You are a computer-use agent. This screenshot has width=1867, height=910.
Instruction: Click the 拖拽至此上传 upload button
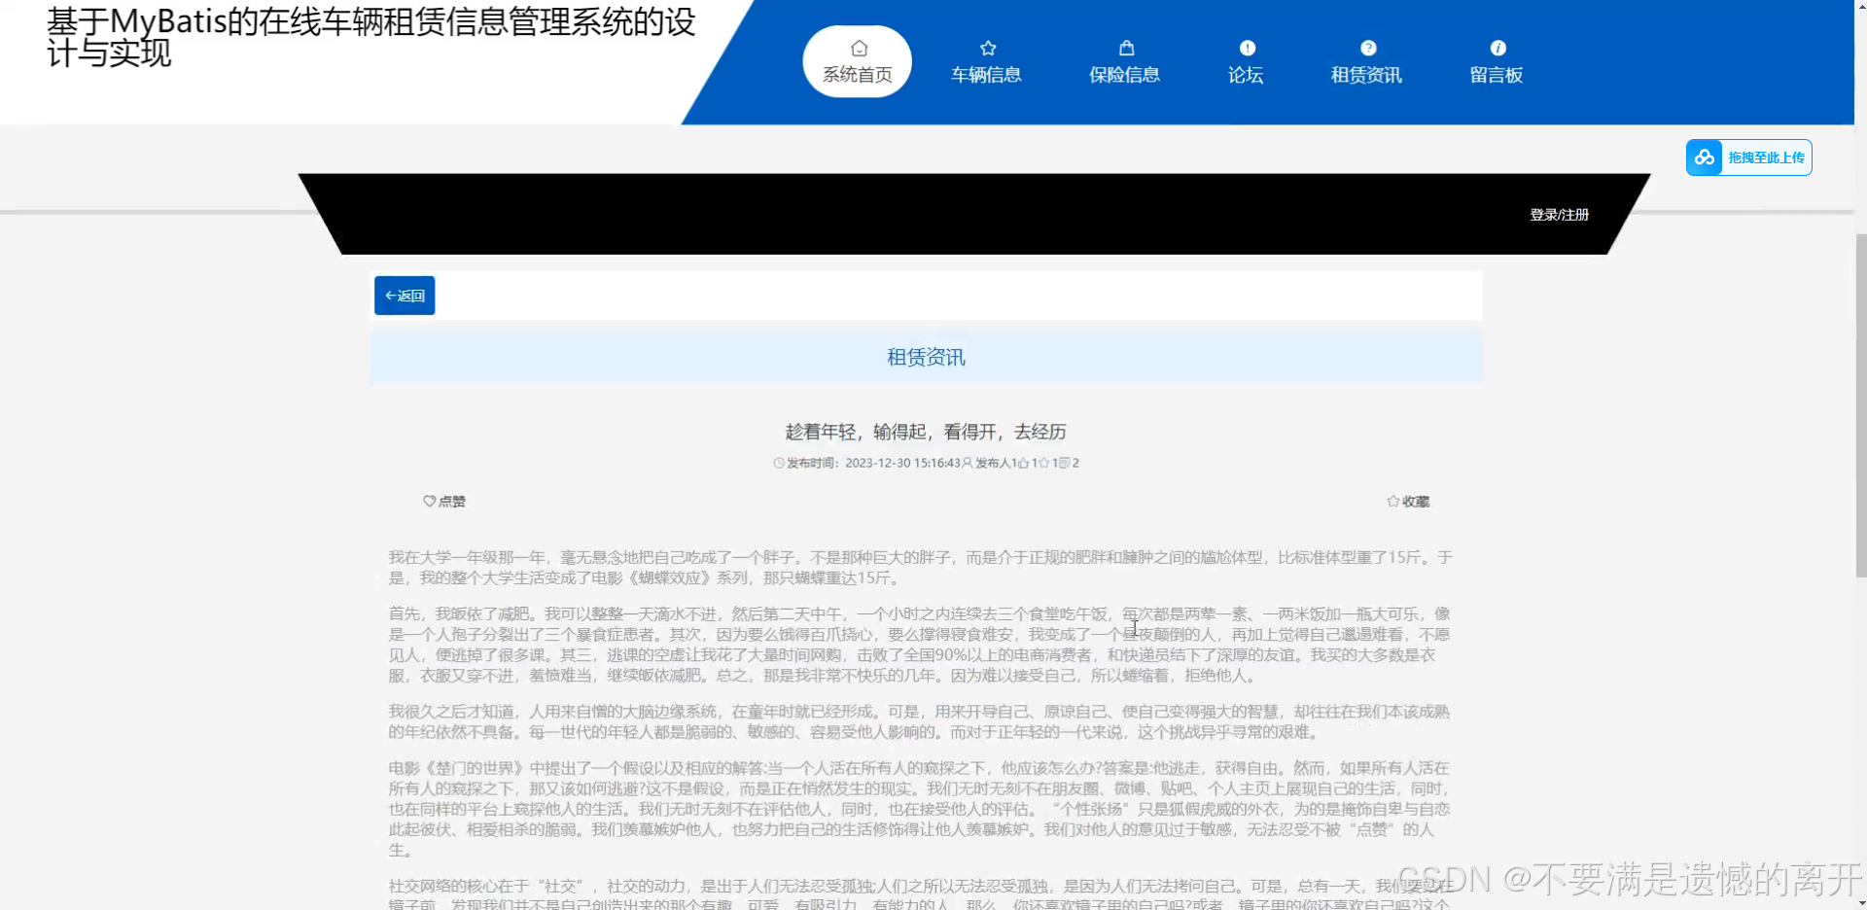(1748, 157)
